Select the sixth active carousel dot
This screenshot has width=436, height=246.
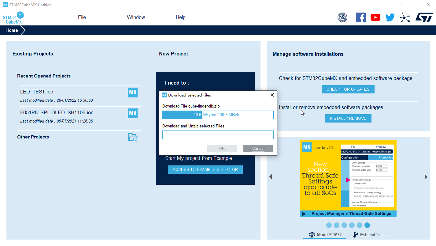(367, 225)
